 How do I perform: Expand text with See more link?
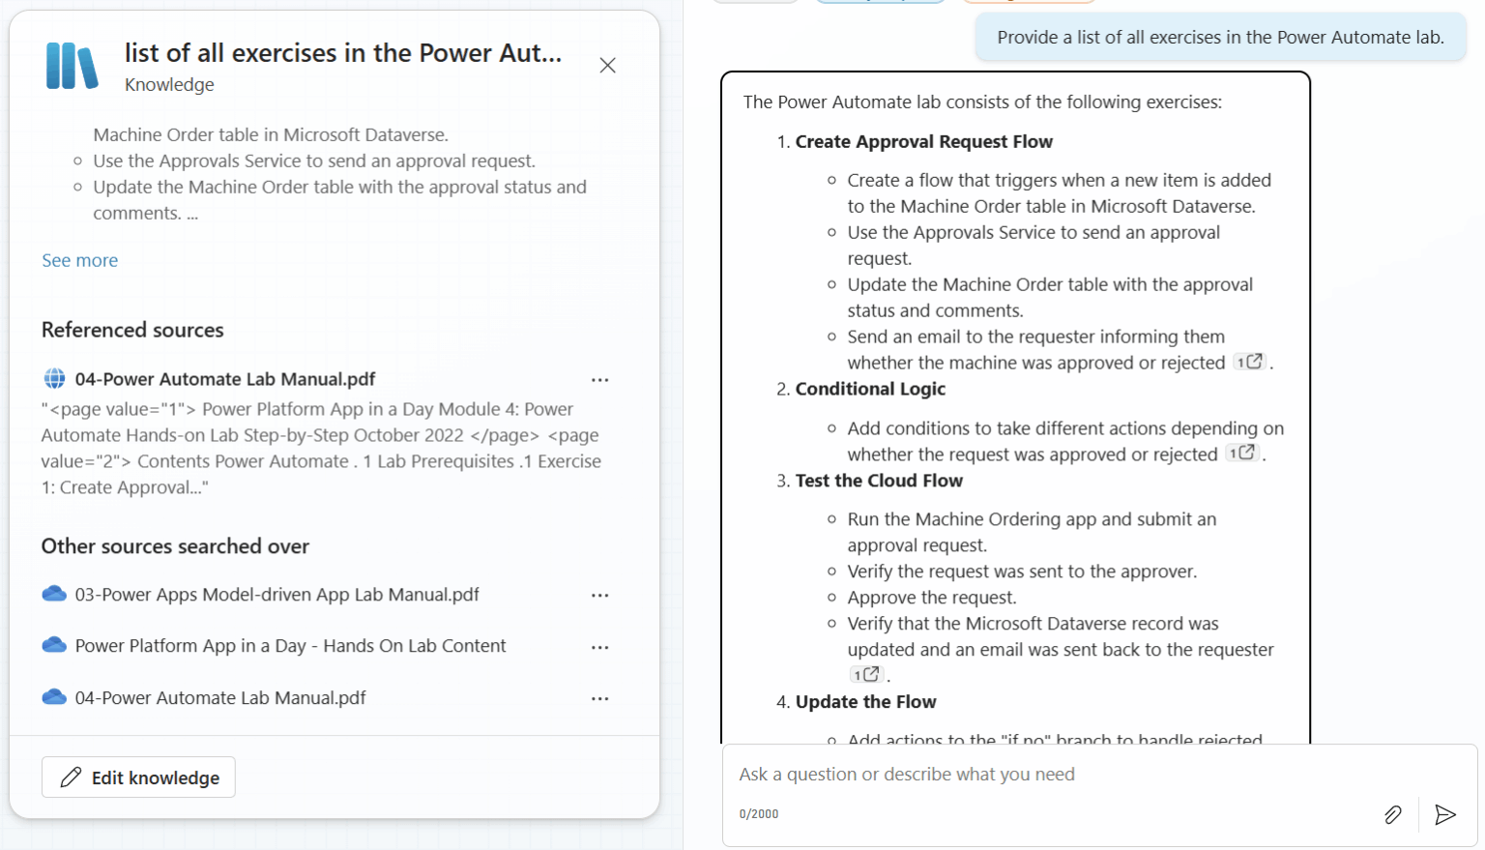pyautogui.click(x=79, y=260)
